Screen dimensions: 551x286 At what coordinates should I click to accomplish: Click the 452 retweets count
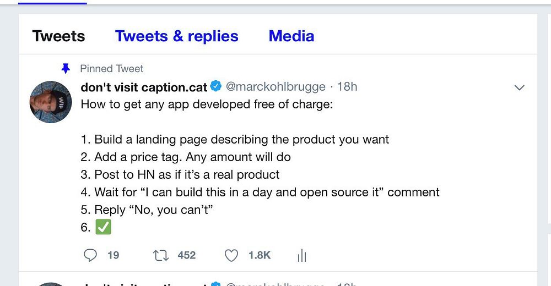187,255
